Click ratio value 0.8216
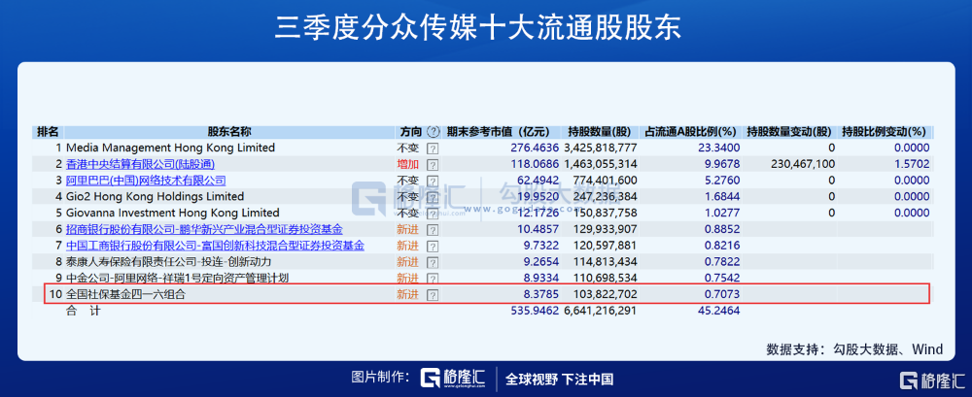The image size is (972, 397). click(x=721, y=246)
